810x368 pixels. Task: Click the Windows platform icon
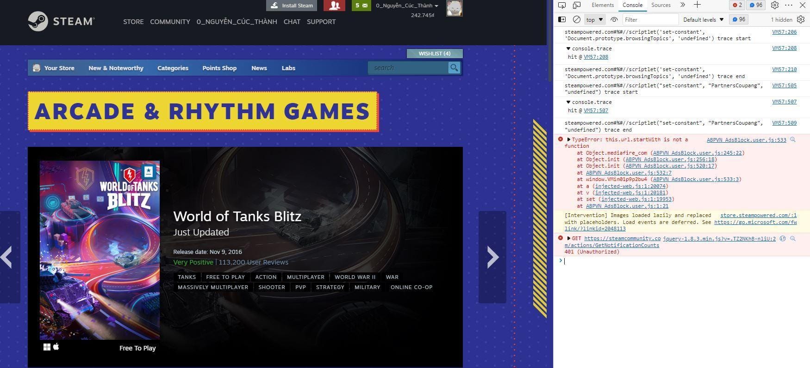tap(47, 347)
